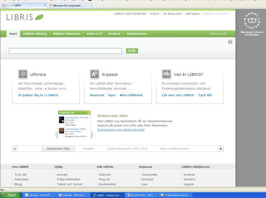This screenshot has height=198, width=266.
Task: Focus the main search input field
Action: click(x=66, y=51)
